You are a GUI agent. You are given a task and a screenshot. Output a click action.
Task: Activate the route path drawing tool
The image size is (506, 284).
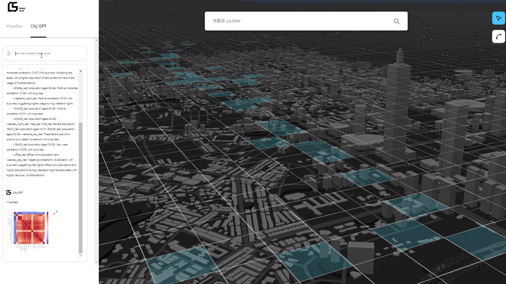click(498, 37)
